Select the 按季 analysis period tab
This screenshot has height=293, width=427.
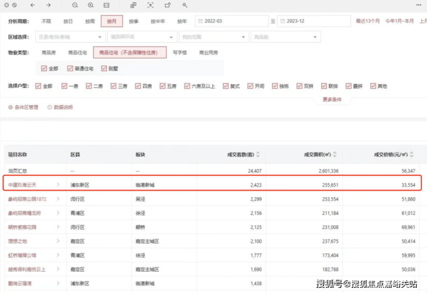point(134,21)
